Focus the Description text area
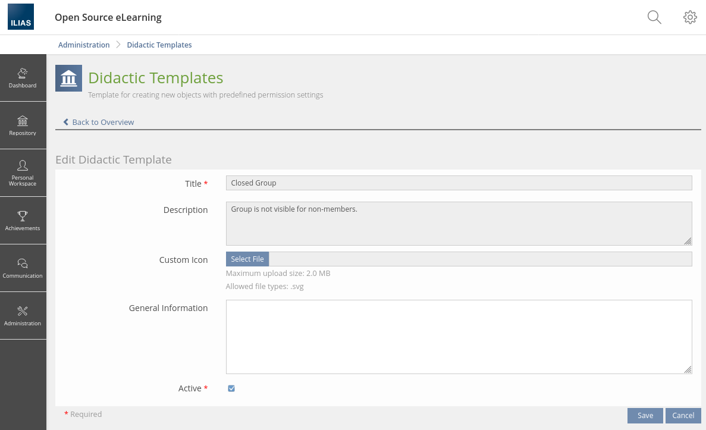Image resolution: width=706 pixels, height=430 pixels. [x=459, y=224]
